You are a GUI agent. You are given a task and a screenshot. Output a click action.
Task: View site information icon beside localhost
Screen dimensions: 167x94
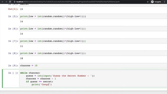tap(15, 2)
